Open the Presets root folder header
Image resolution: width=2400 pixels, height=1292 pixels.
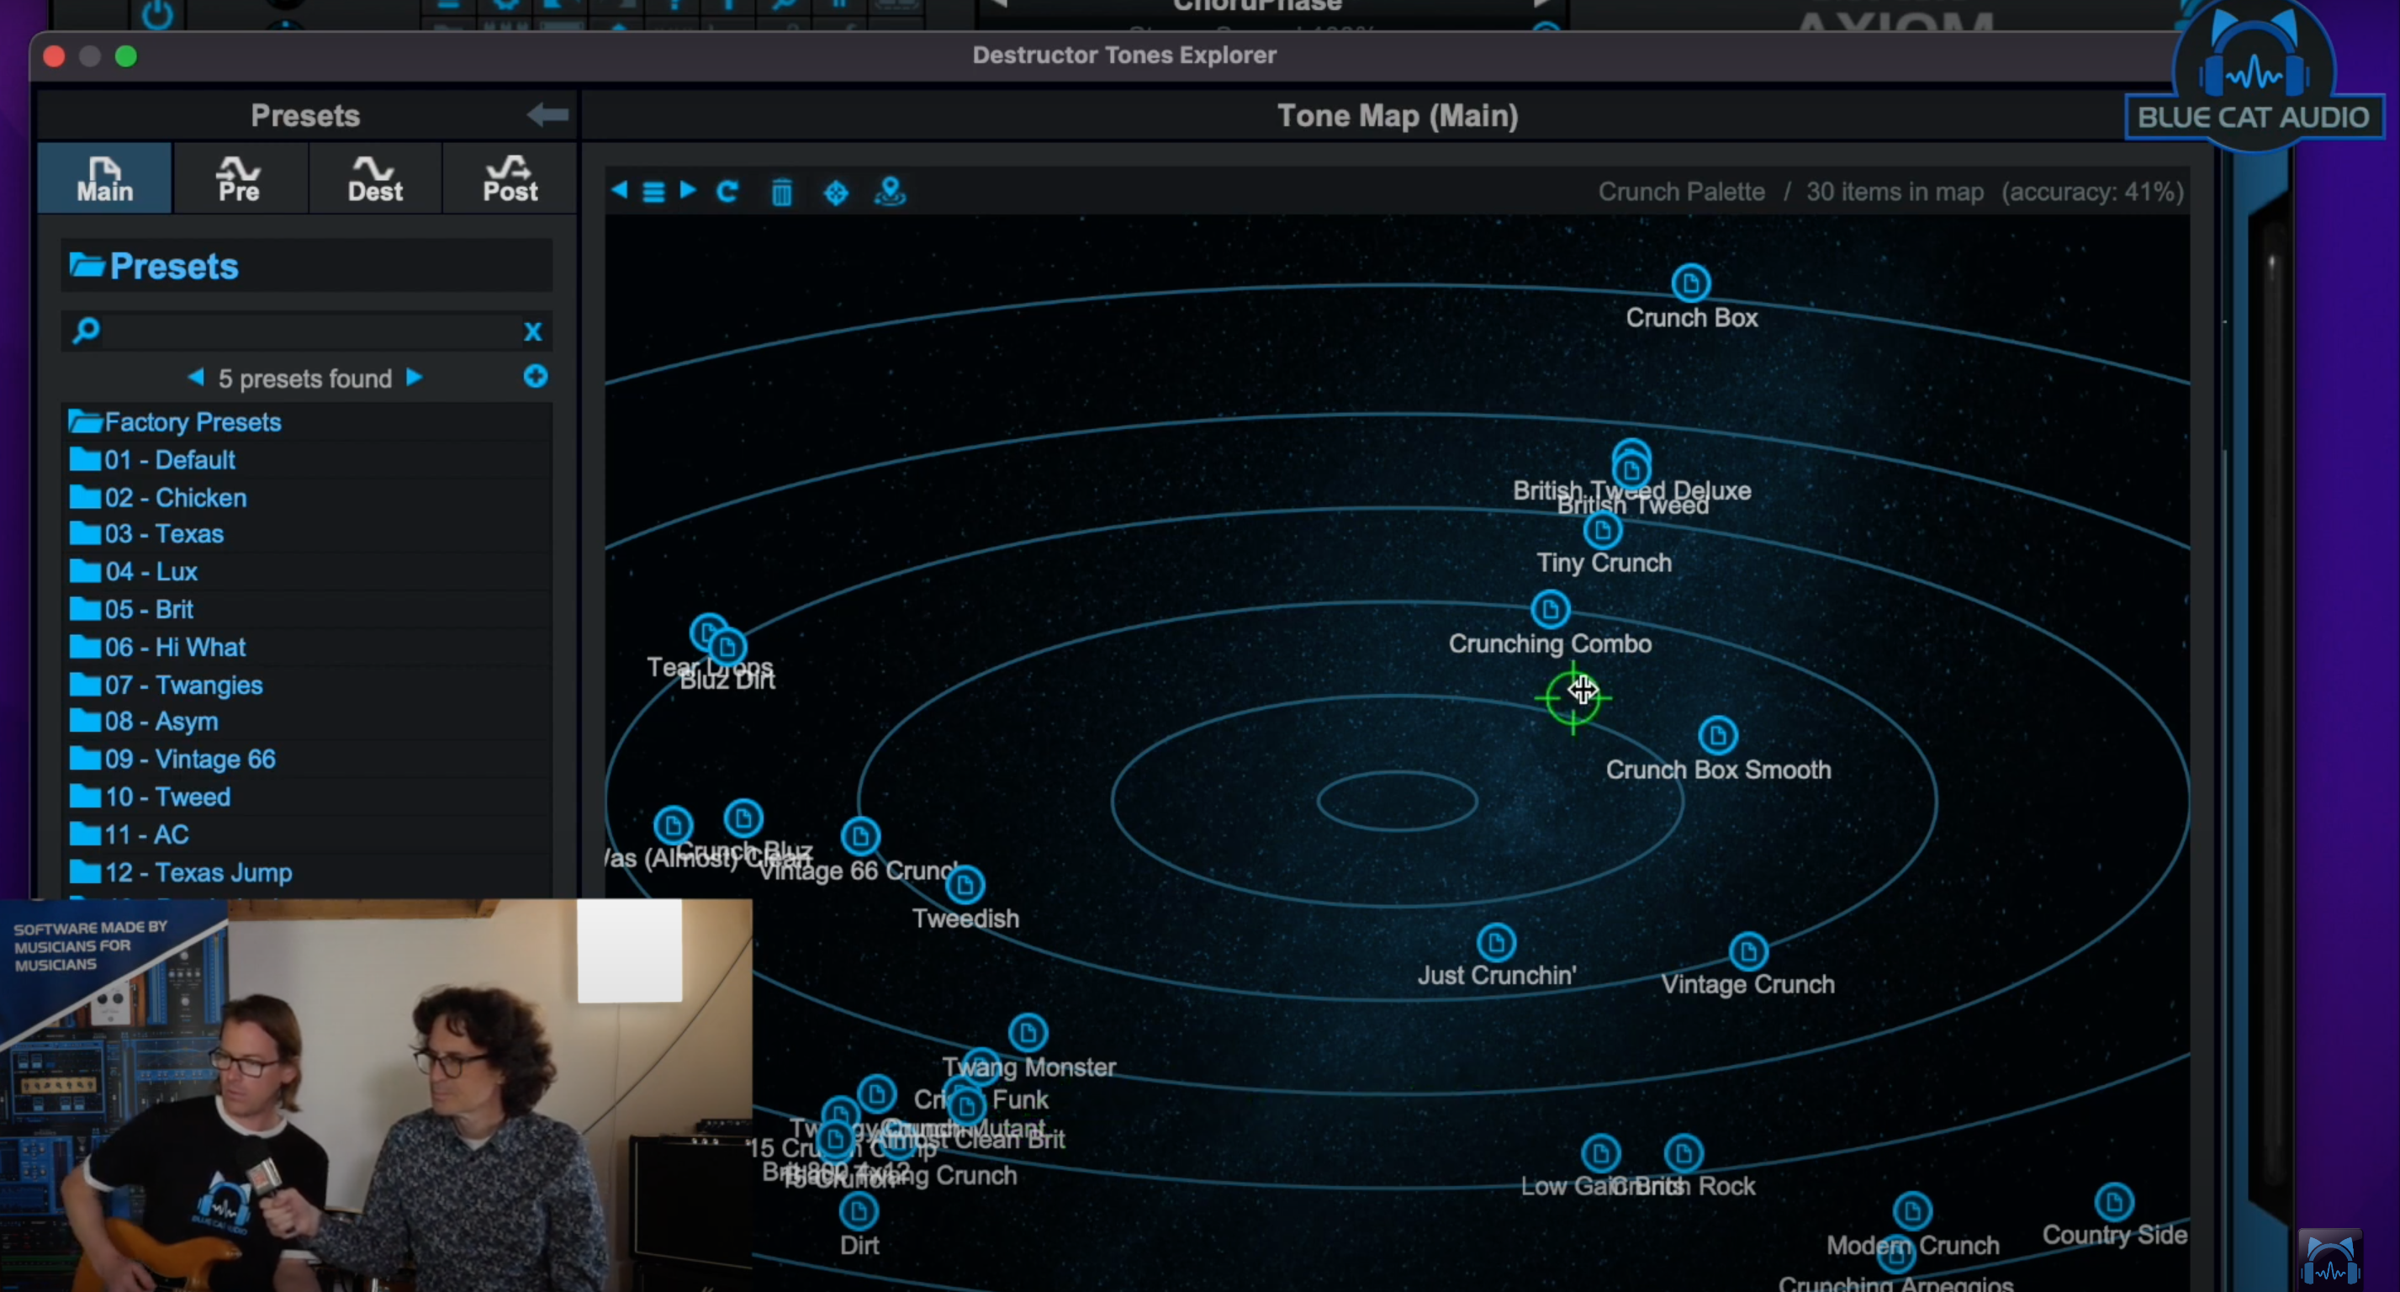point(307,267)
